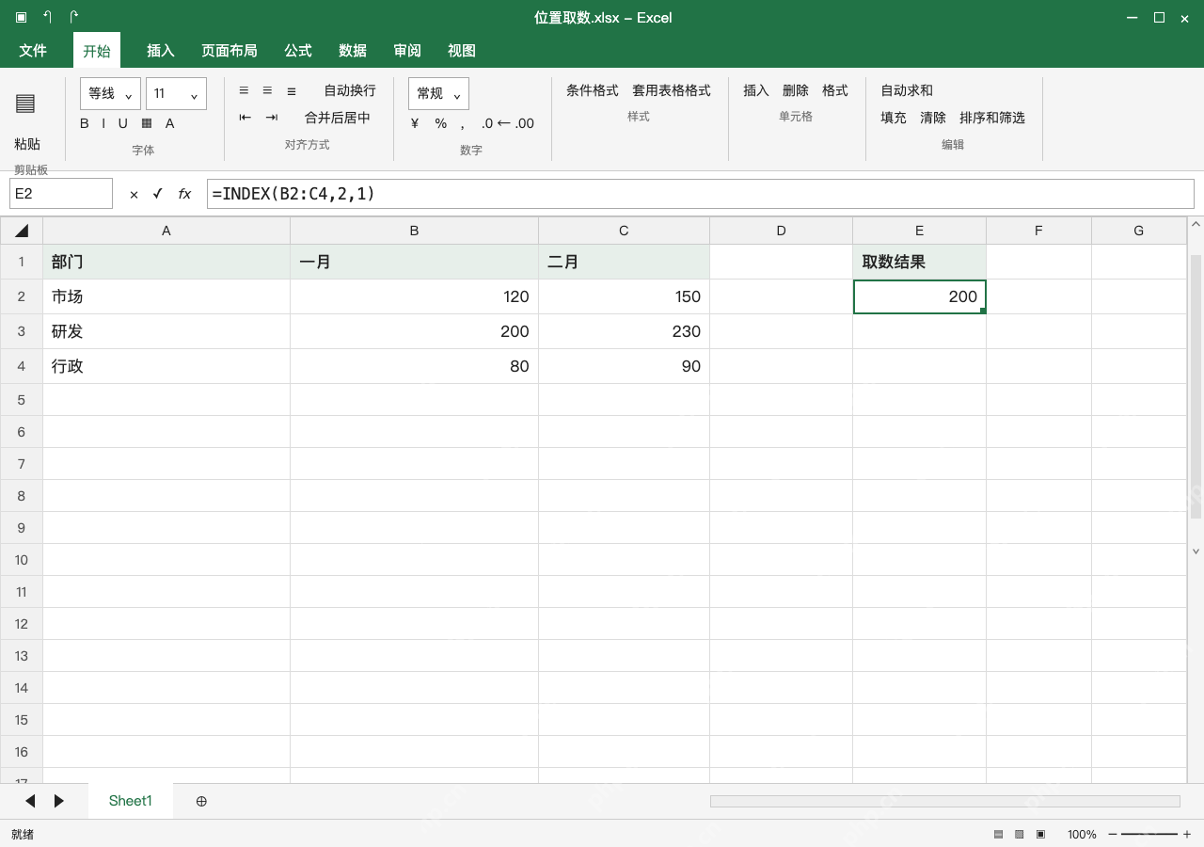Click the 清除 clear button
1204x847 pixels.
click(x=933, y=118)
